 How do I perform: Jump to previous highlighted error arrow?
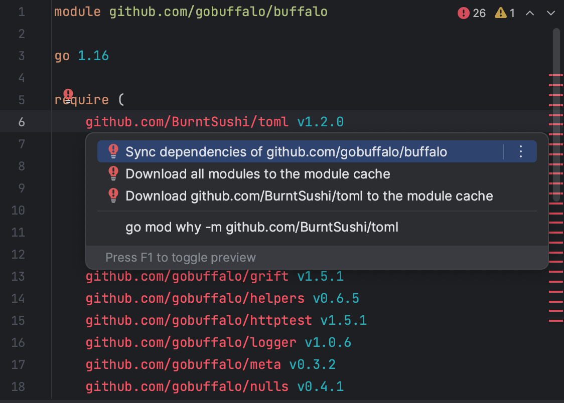click(x=530, y=13)
